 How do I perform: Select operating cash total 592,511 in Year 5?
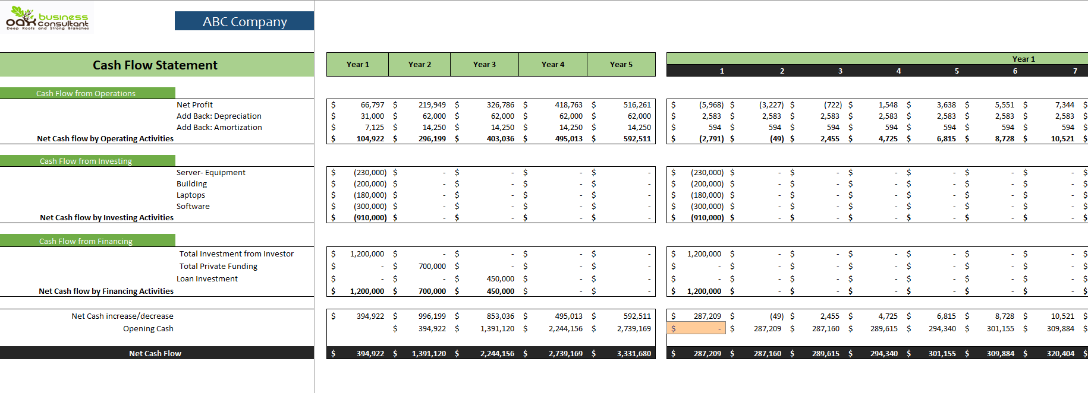click(x=637, y=138)
